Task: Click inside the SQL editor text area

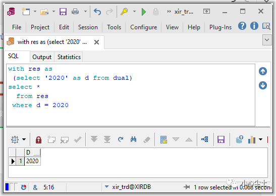Action: 131,95
